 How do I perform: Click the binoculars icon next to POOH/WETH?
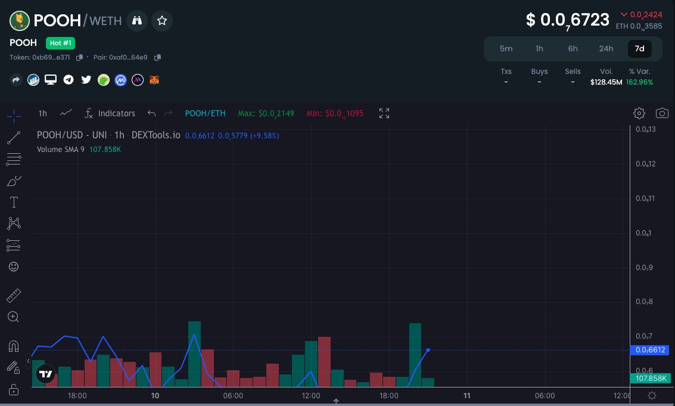click(x=137, y=21)
